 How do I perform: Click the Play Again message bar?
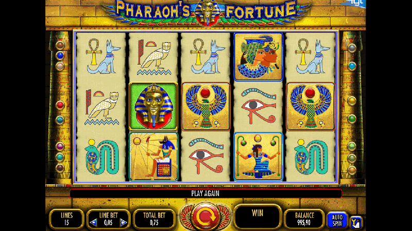pyautogui.click(x=205, y=194)
